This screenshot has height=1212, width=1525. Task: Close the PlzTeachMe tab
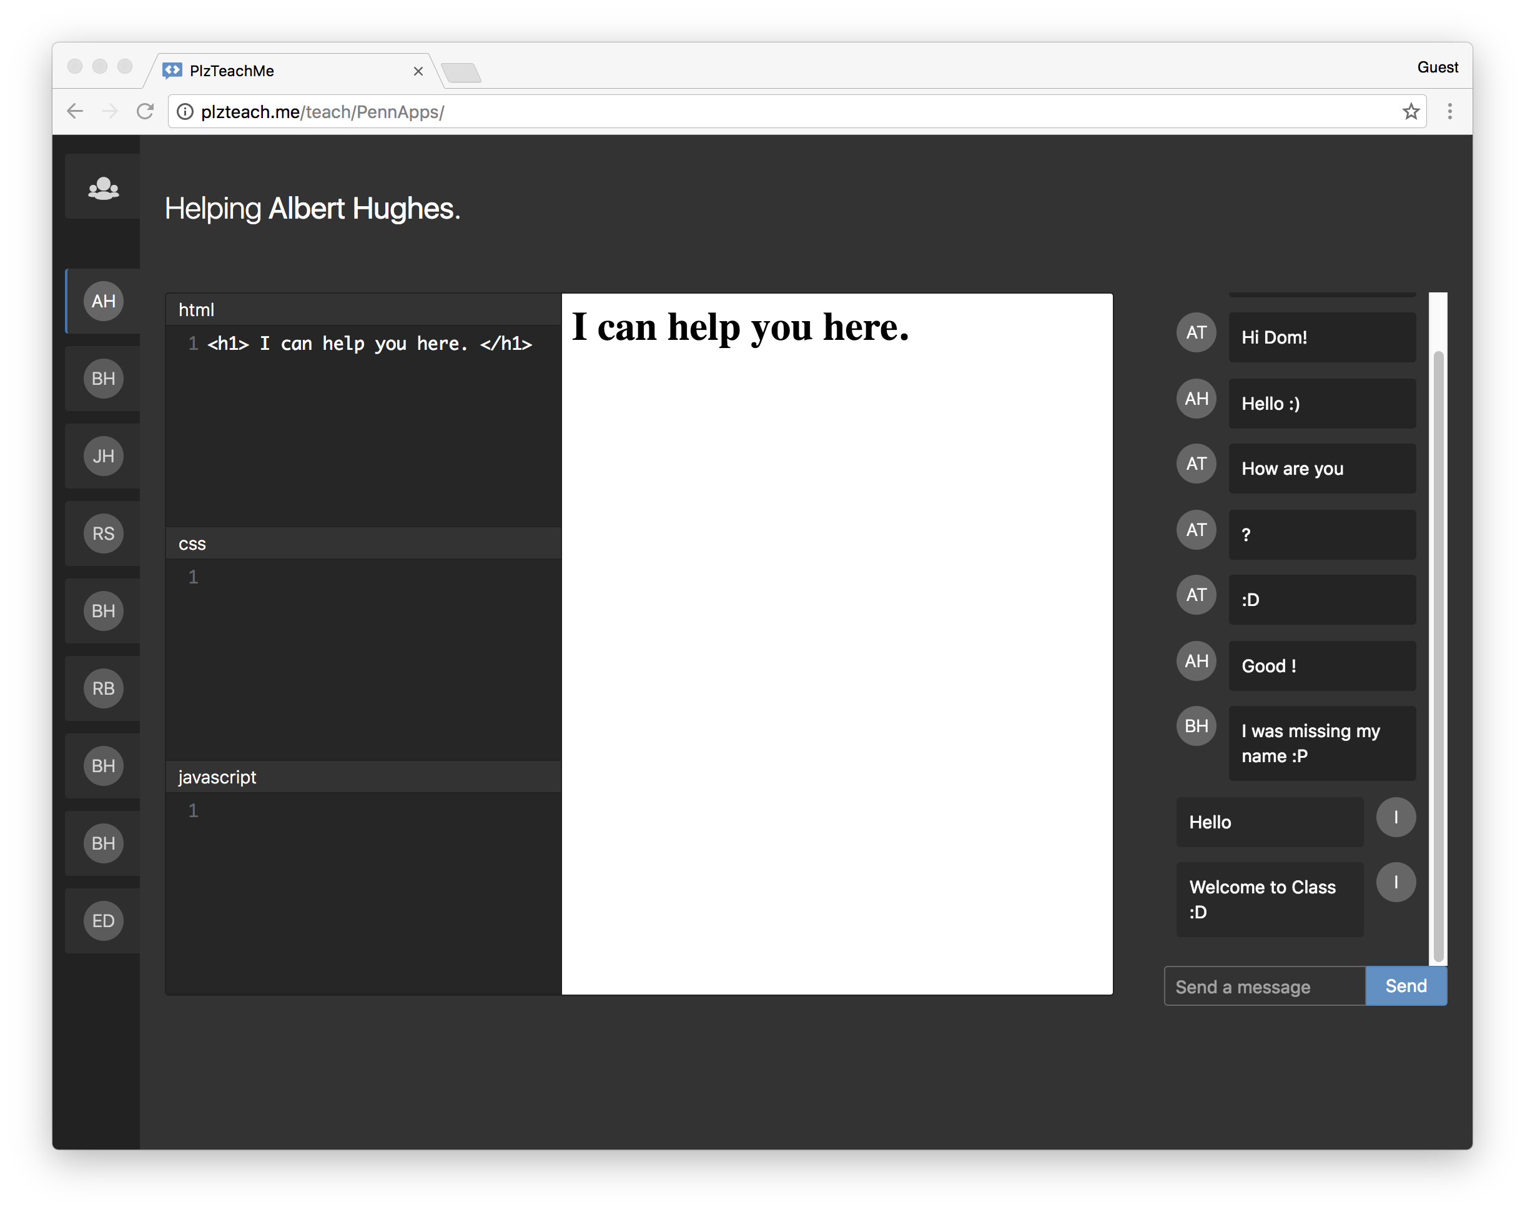coord(418,71)
